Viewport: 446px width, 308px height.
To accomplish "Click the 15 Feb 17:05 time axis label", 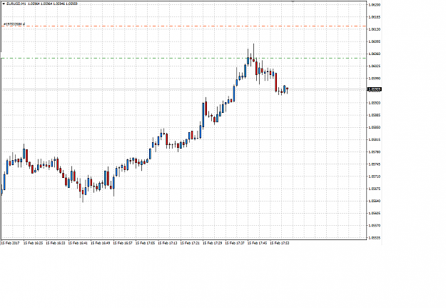I will point(146,243).
